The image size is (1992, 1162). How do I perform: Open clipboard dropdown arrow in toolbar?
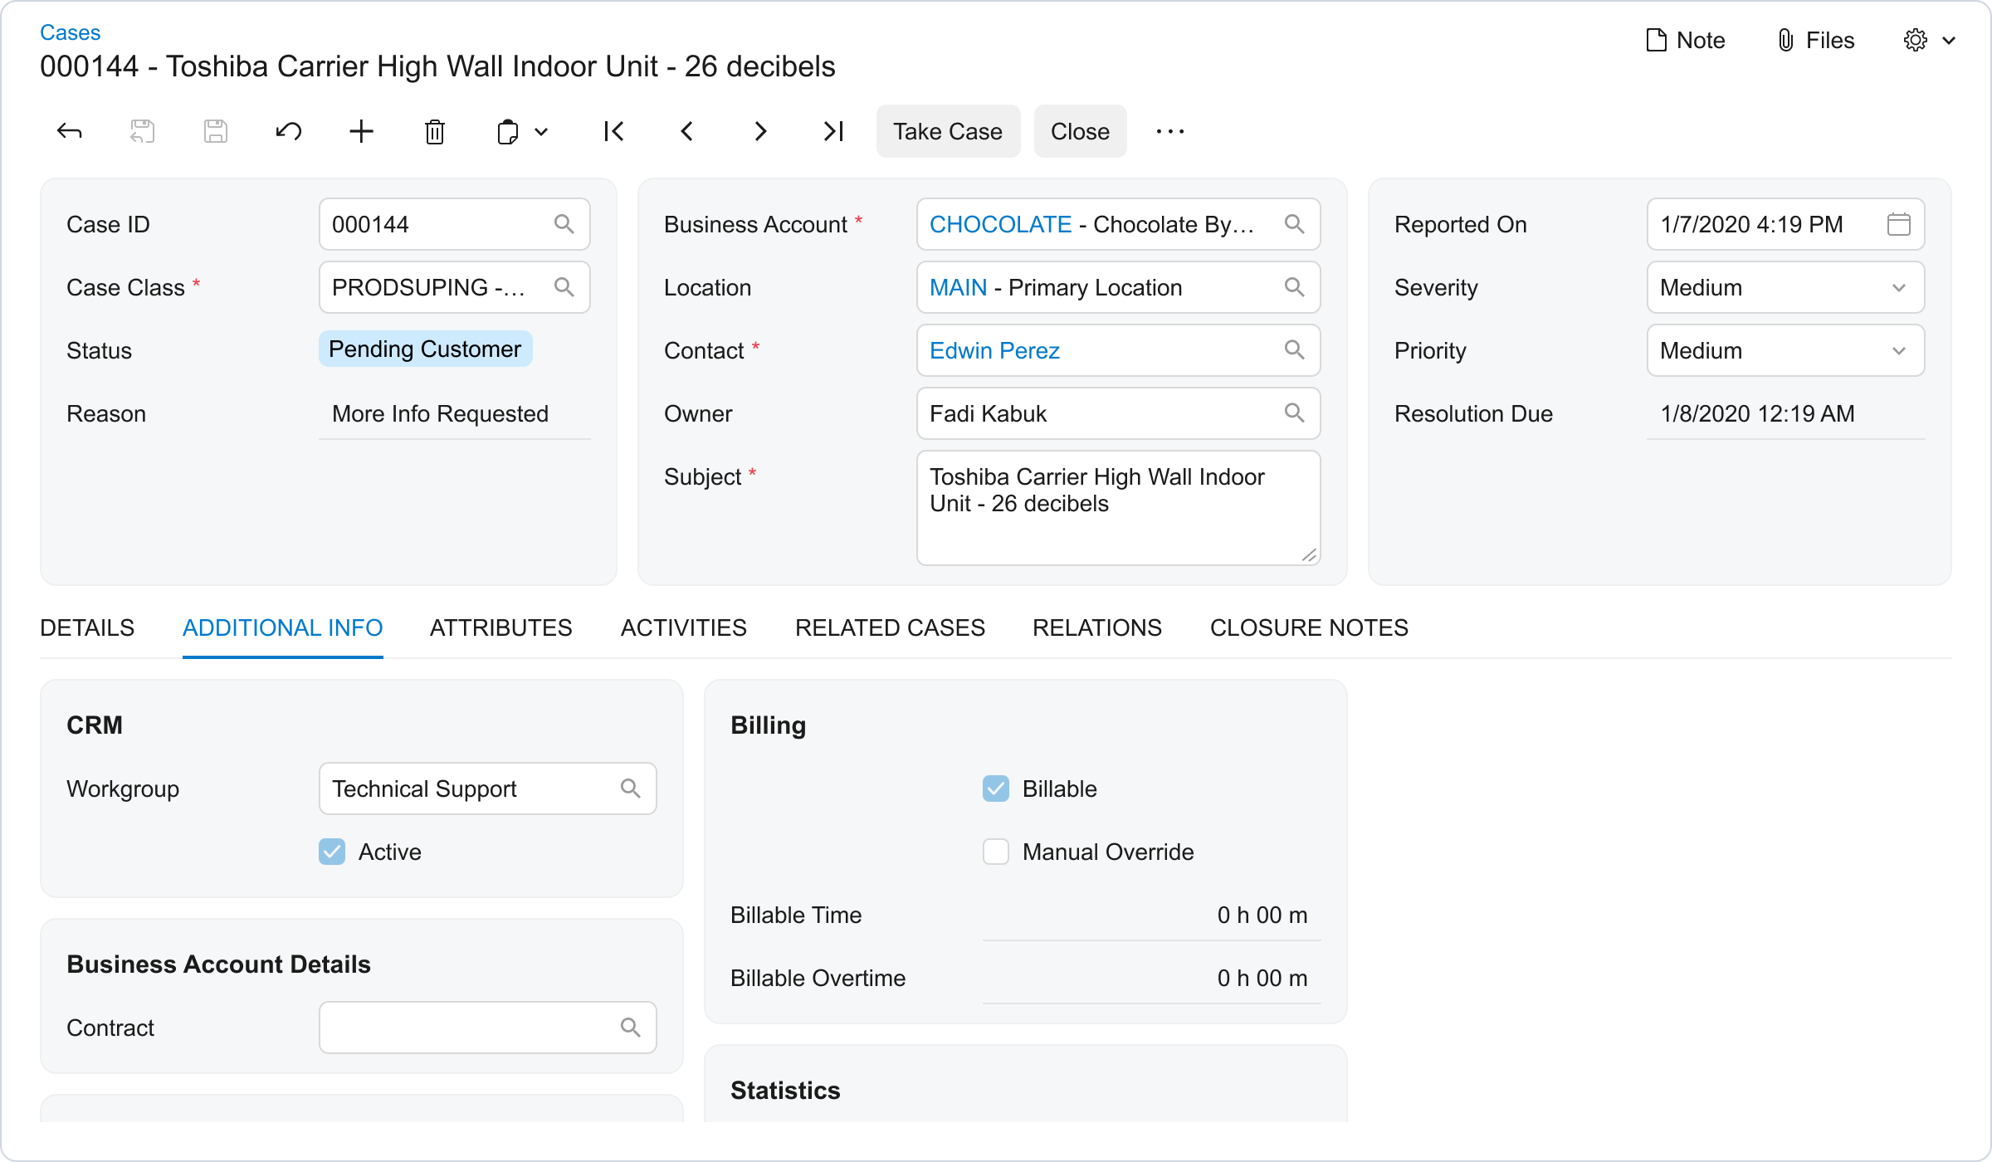[x=541, y=131]
